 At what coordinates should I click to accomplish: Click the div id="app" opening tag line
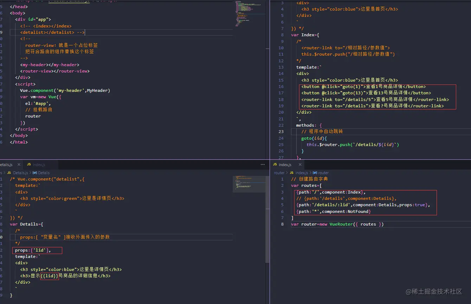33,19
